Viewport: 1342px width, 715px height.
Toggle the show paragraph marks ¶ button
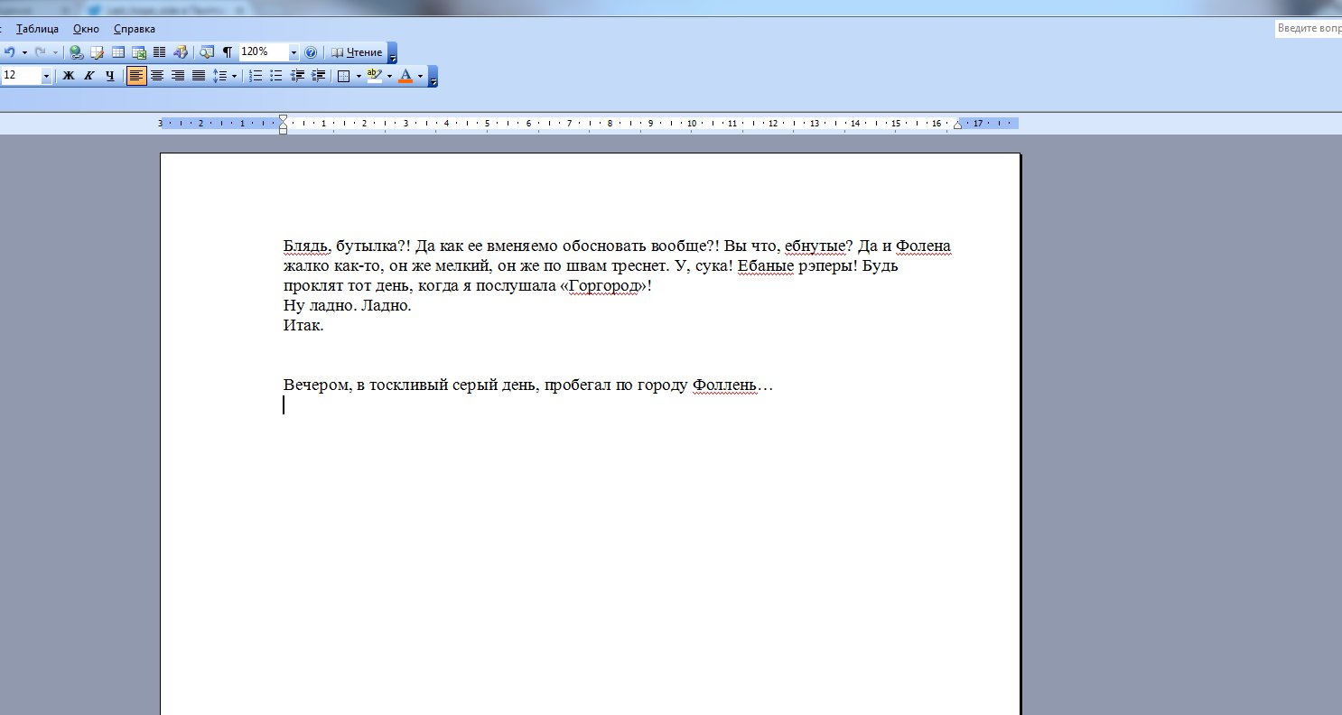tap(228, 52)
